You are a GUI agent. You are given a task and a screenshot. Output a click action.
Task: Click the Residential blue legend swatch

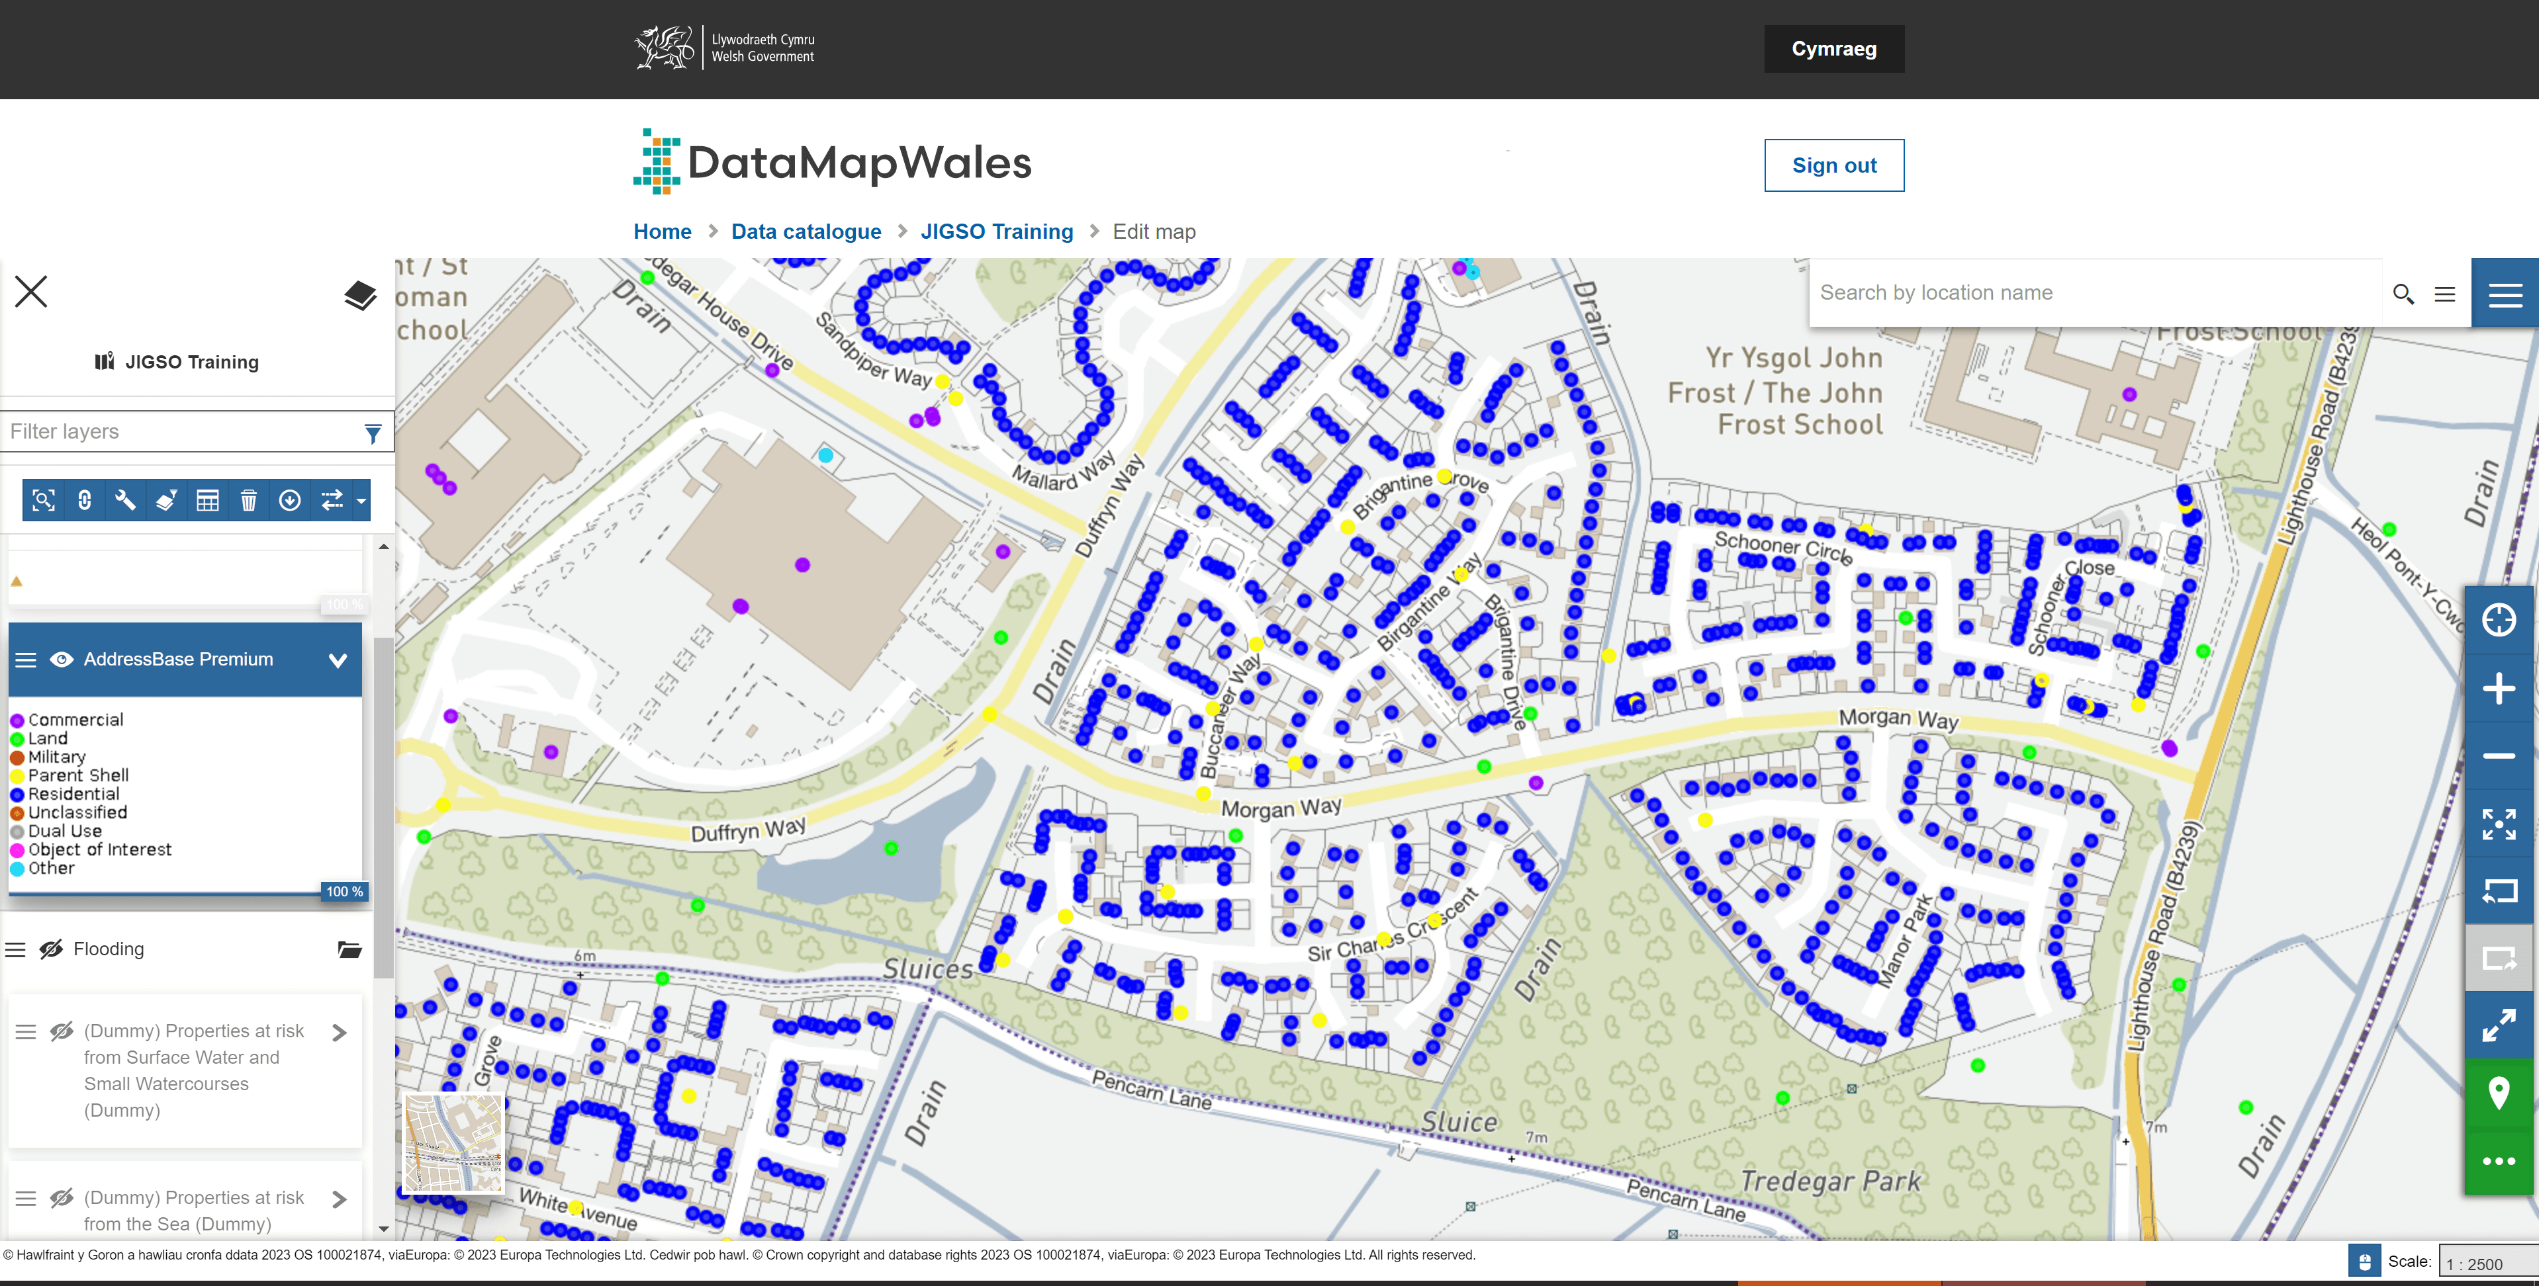point(17,794)
